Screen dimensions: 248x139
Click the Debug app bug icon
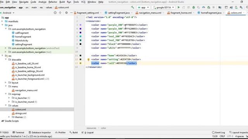click(194, 7)
